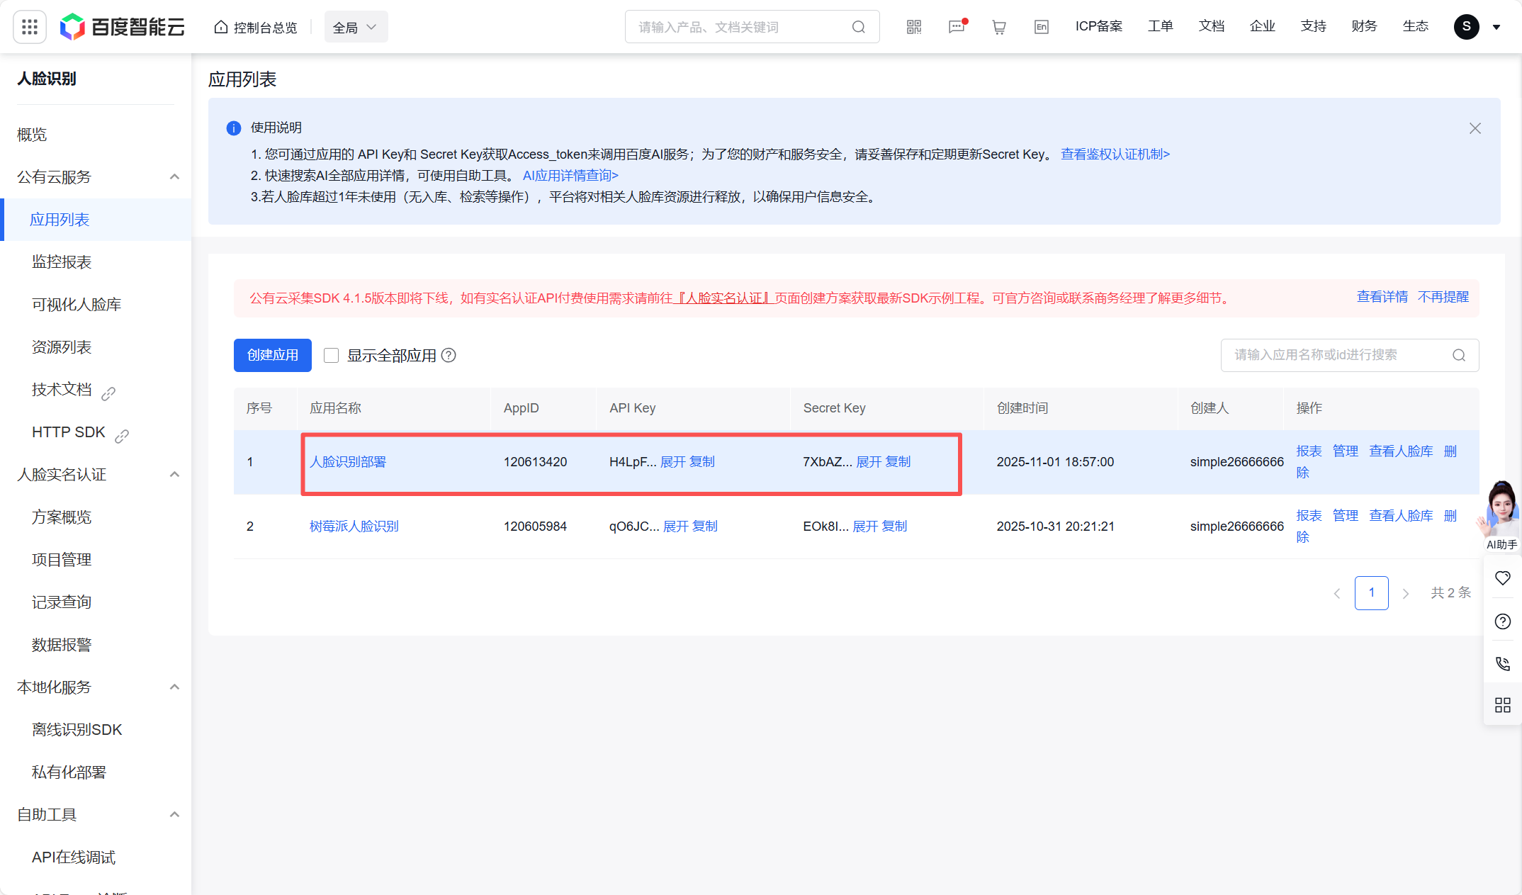Open the 可视化人脸库 menu item

click(x=76, y=304)
